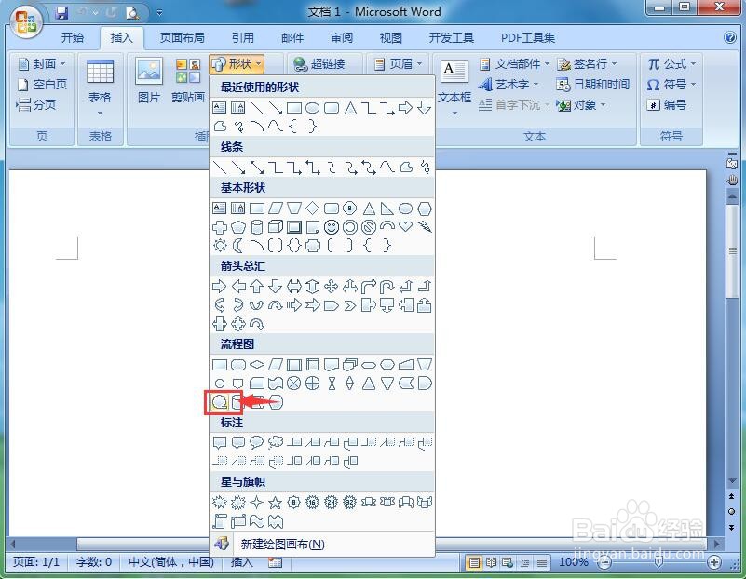Pick the vertical scroll shape

[219, 521]
